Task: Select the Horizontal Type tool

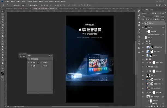Action: 2,55
